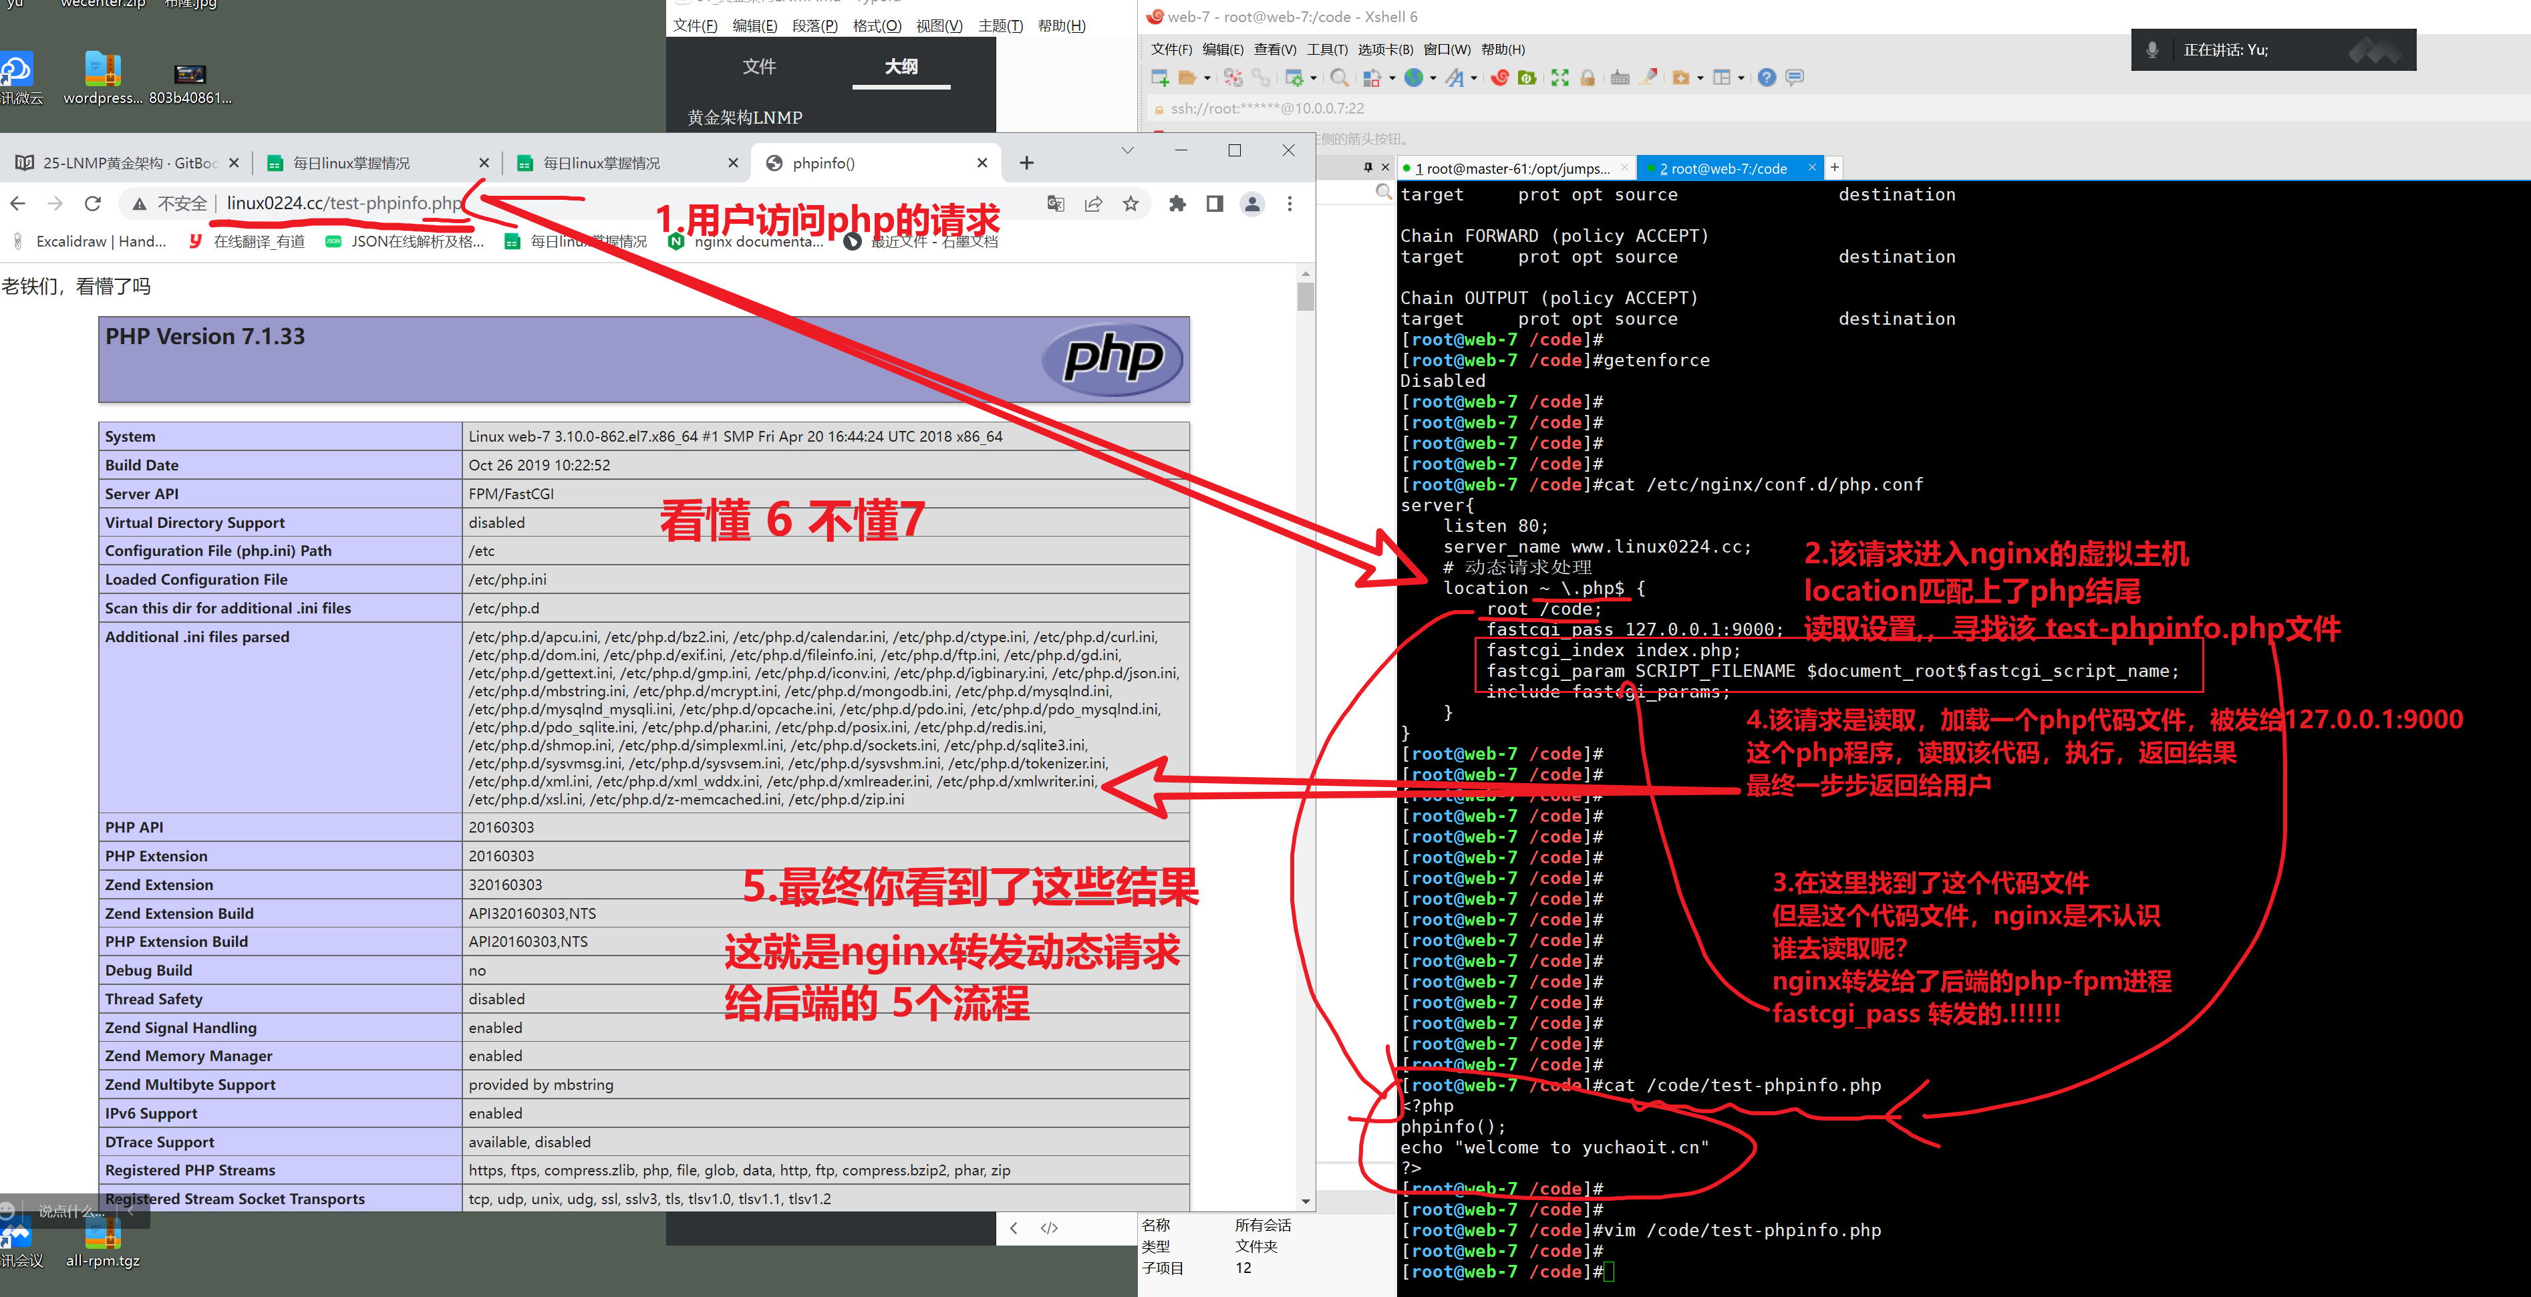
Task: Open the Xftp file transfer icon
Action: click(x=1527, y=78)
